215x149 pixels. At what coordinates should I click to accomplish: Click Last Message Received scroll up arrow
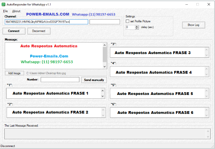(x=208, y=131)
